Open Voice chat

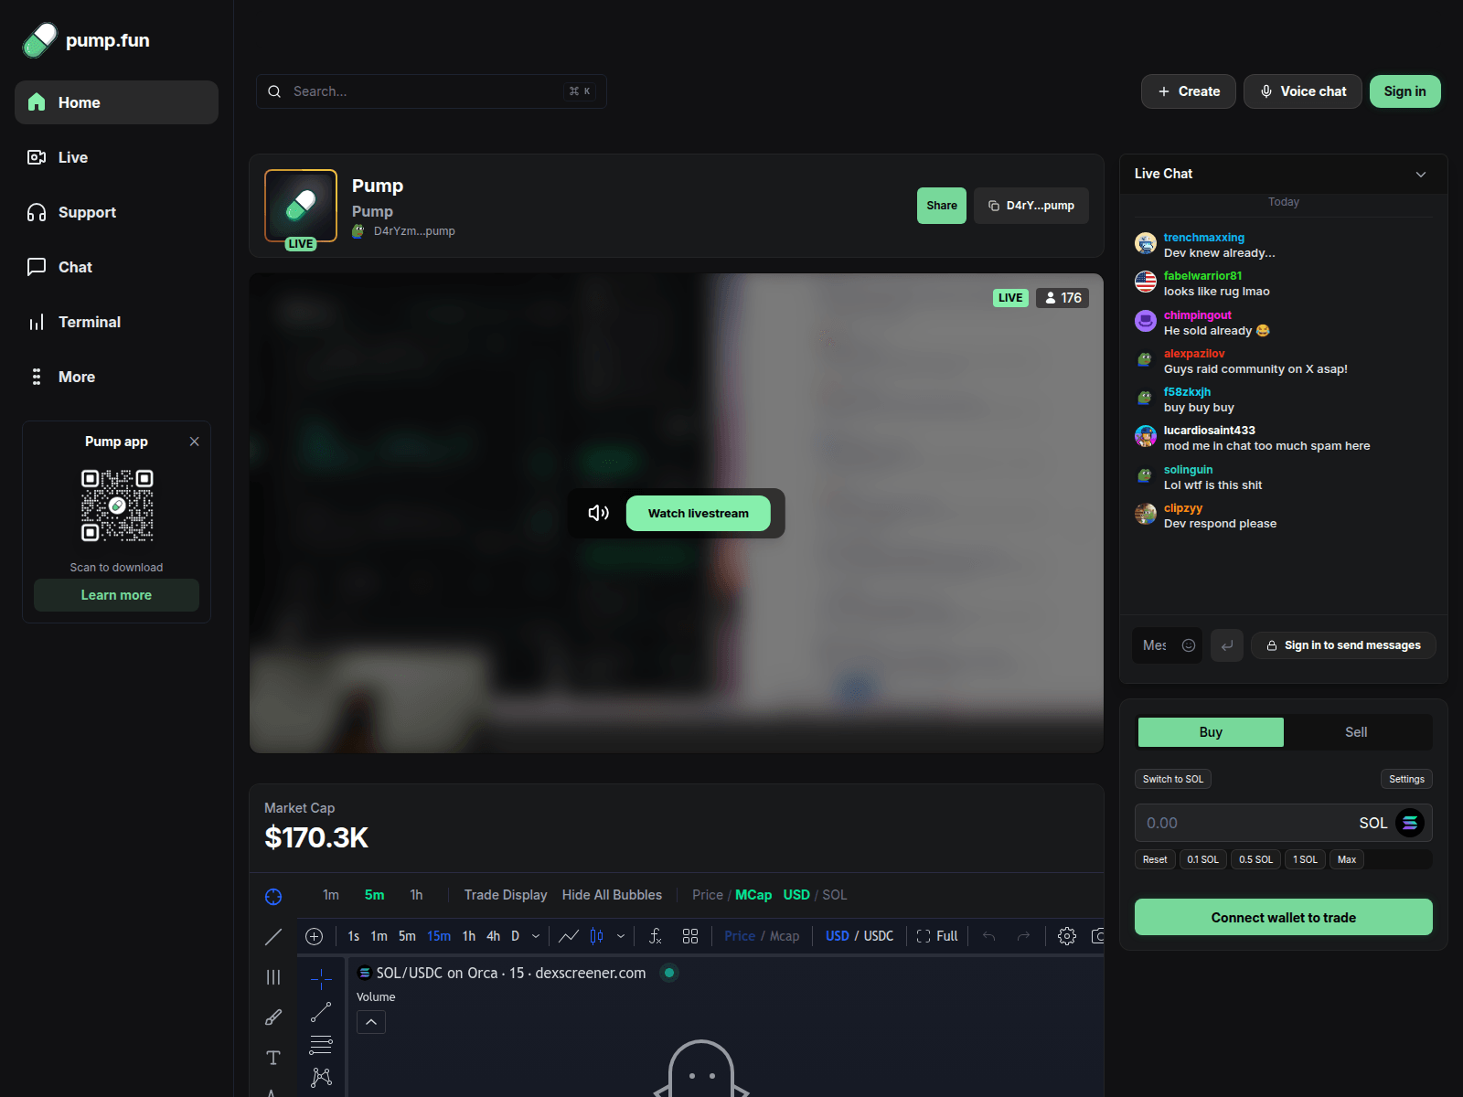coord(1302,91)
